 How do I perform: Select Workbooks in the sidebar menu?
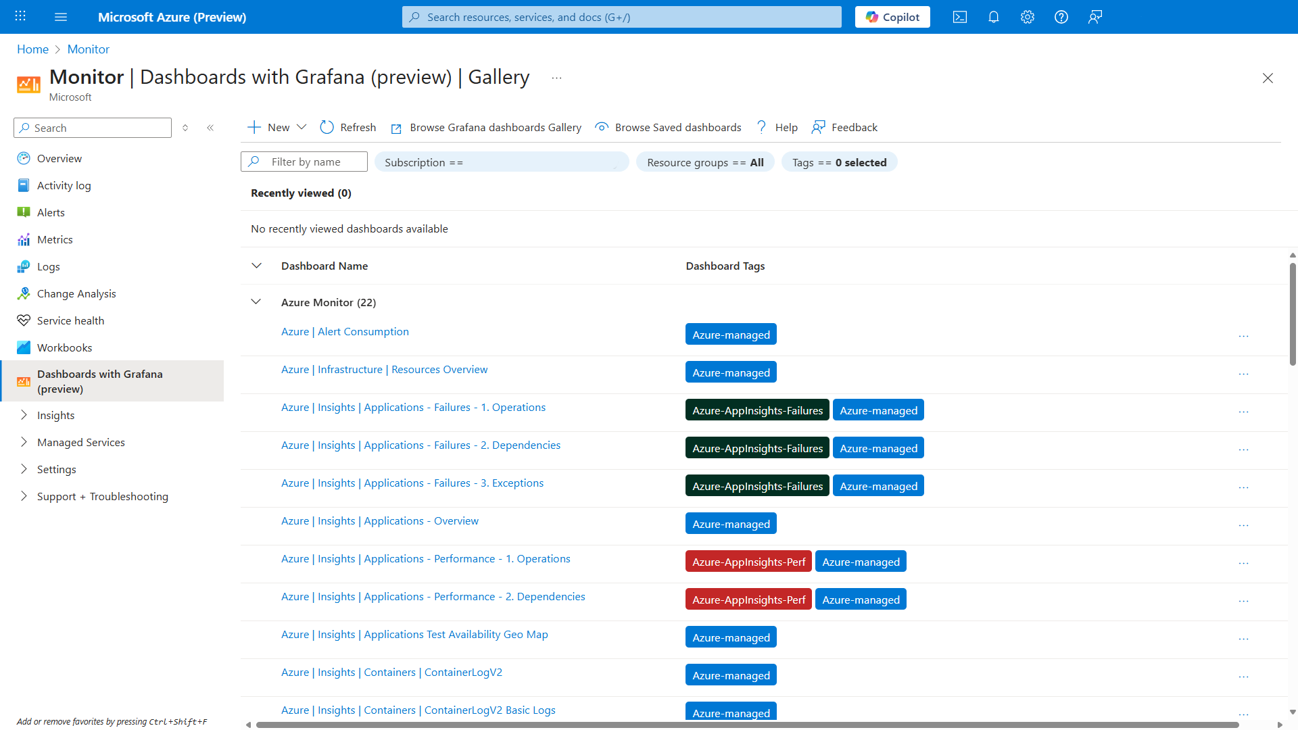(x=64, y=347)
